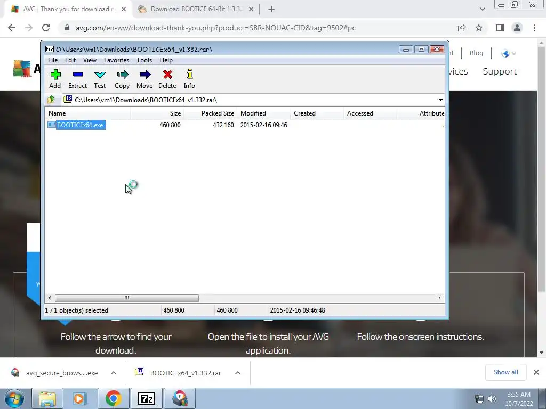Click the Add toolbar icon in 7-Zip

click(55, 79)
